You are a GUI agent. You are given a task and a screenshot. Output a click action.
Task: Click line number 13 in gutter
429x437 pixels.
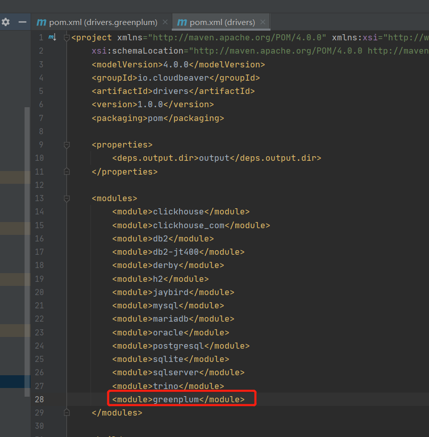click(39, 199)
